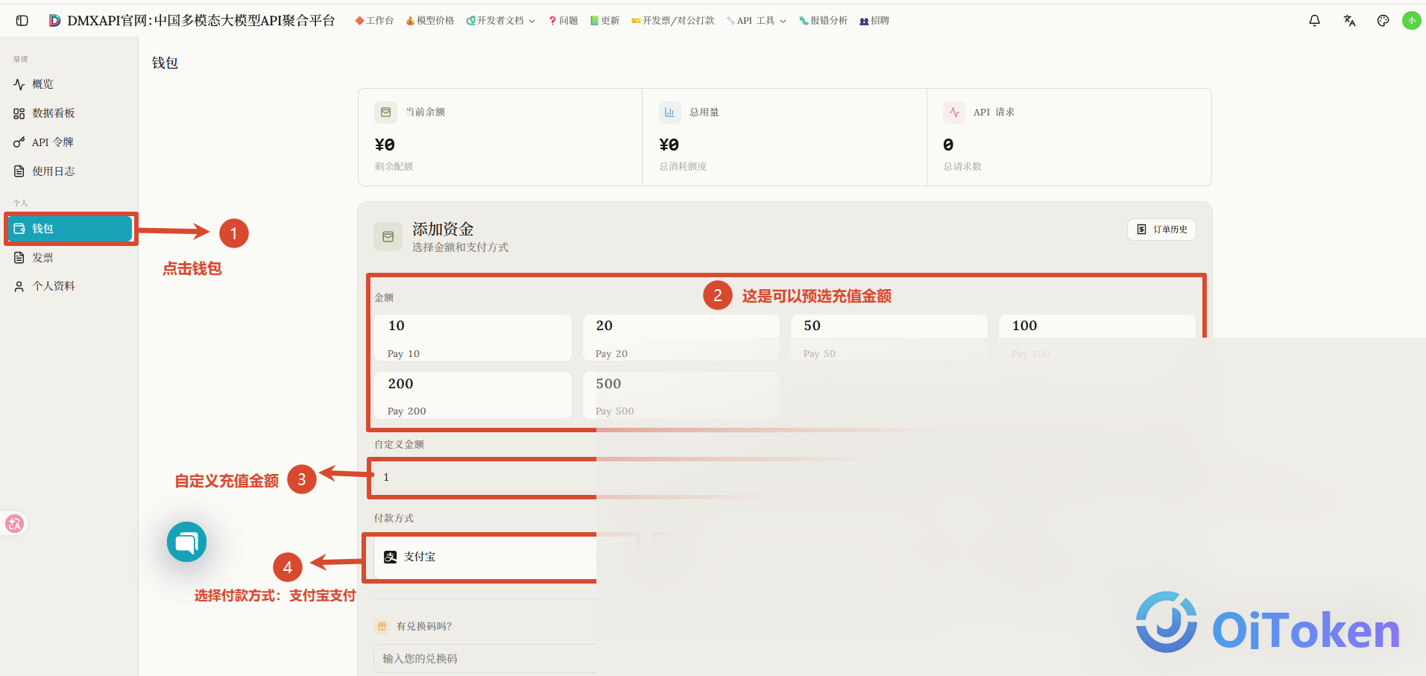Open 更新 in the top navigation
Screen dimensions: 1426x676
605,21
